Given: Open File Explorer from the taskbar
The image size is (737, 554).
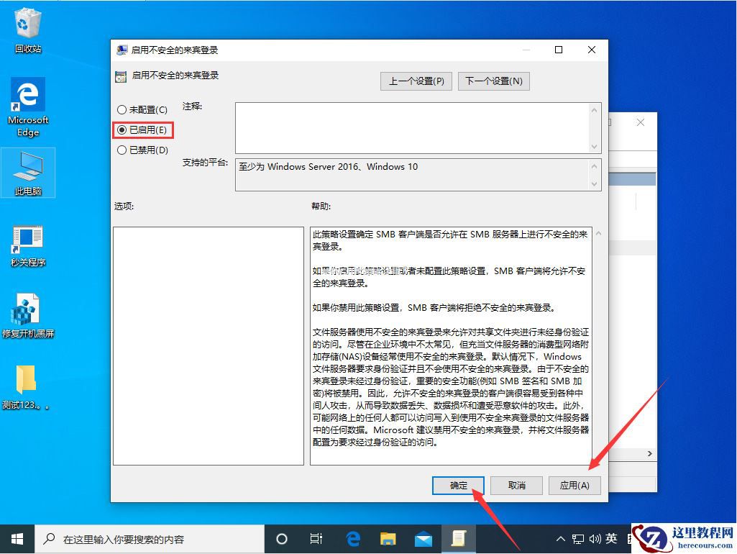Looking at the screenshot, I should [388, 538].
